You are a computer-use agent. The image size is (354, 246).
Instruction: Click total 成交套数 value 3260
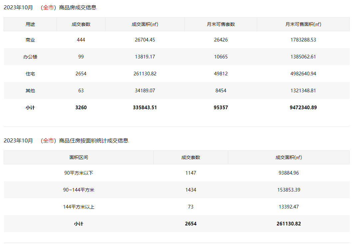(x=81, y=108)
